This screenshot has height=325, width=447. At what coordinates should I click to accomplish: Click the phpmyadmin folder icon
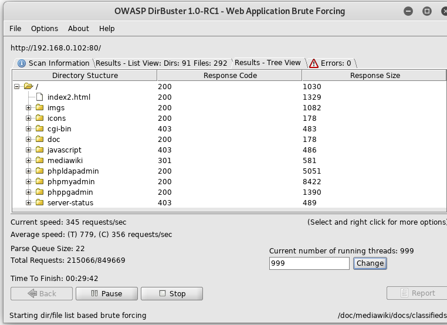pos(40,181)
